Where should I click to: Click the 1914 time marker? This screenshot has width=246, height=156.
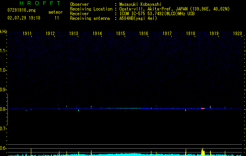coord(97,33)
